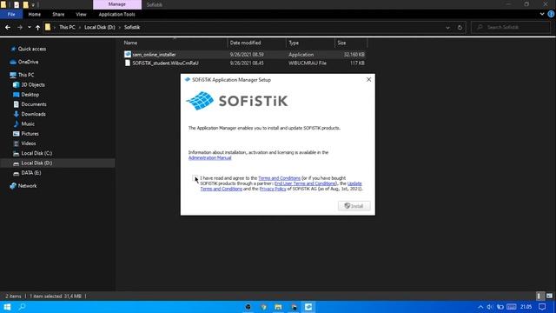Open the recent locations dropdown arrow
Image resolution: width=556 pixels, height=313 pixels.
point(29,27)
